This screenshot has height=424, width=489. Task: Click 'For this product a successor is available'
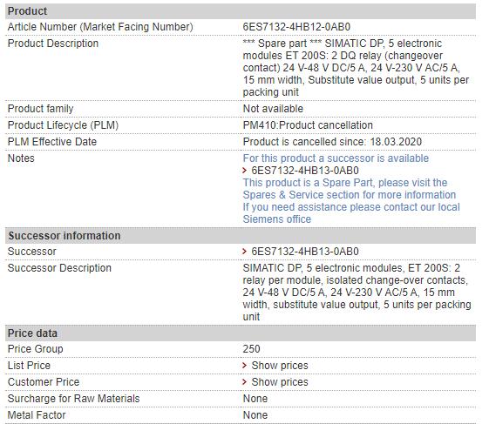pos(336,158)
